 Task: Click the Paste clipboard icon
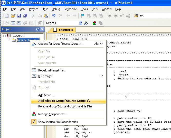45,16
